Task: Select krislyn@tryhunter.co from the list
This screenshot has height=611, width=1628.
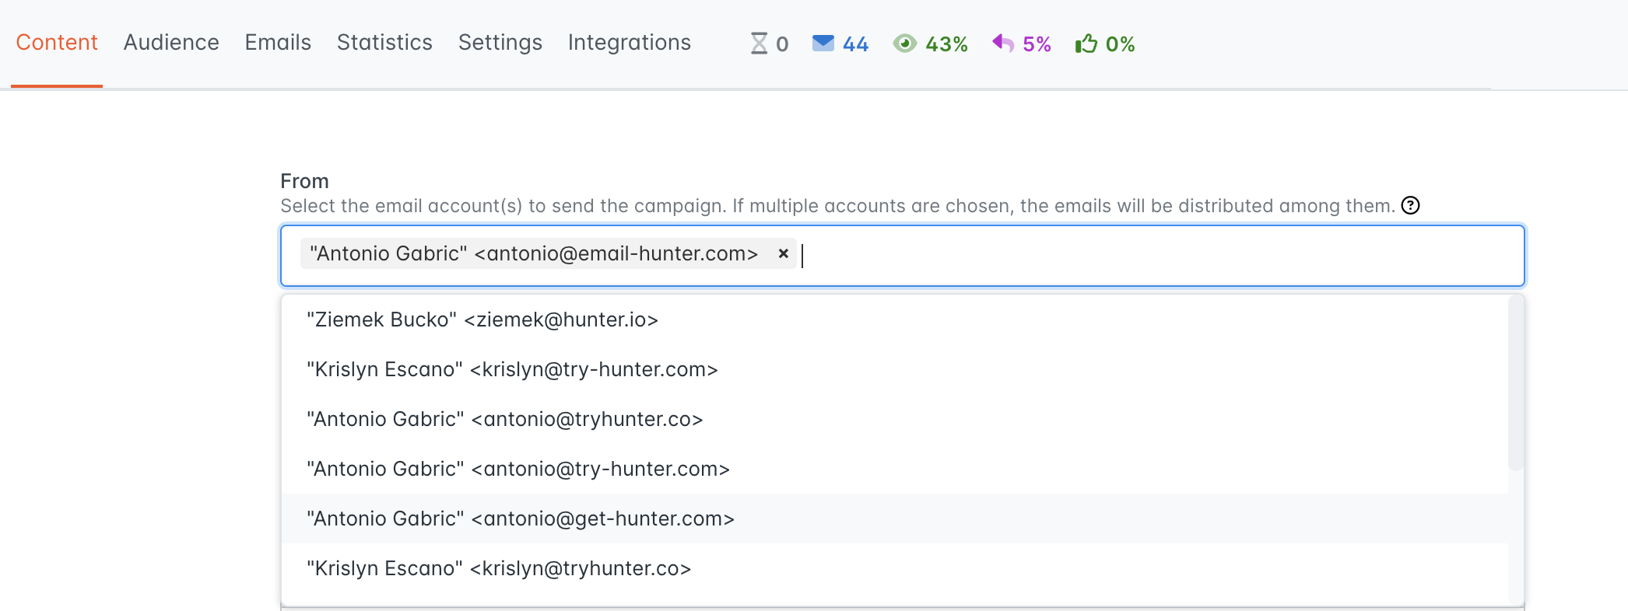Action: 895,568
